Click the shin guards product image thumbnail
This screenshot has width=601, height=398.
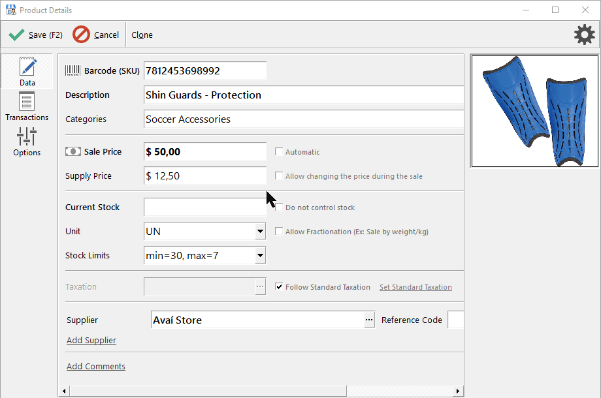tap(534, 111)
